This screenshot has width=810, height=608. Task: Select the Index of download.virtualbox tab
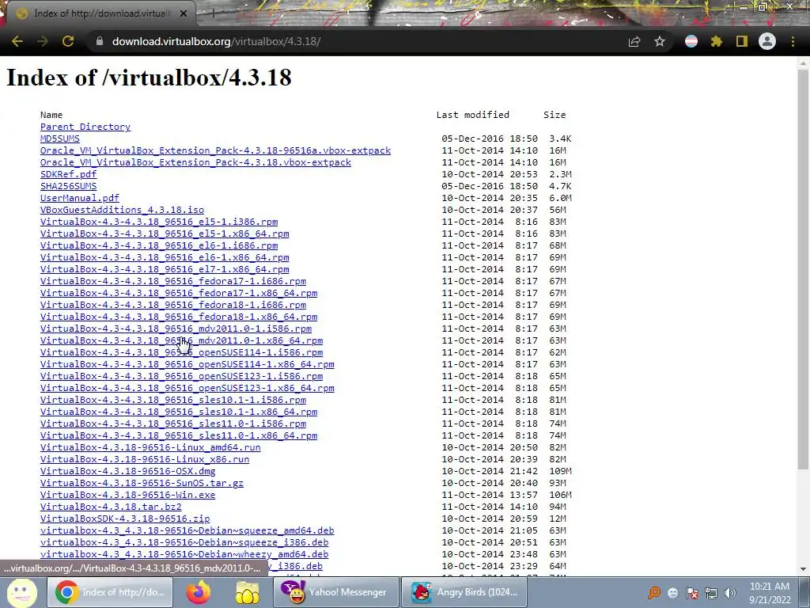(101, 13)
